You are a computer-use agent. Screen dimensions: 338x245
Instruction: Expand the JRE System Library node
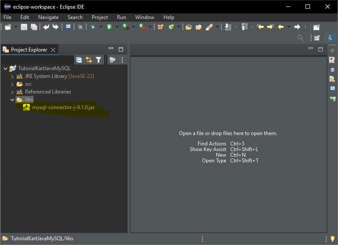pos(12,77)
